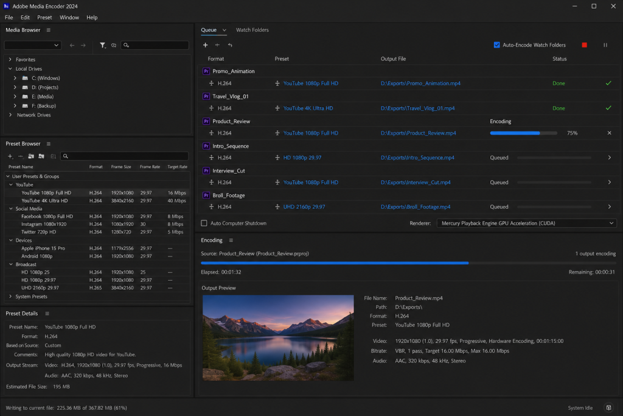Collapse the Local Drives tree node
The width and height of the screenshot is (623, 416).
(10, 69)
